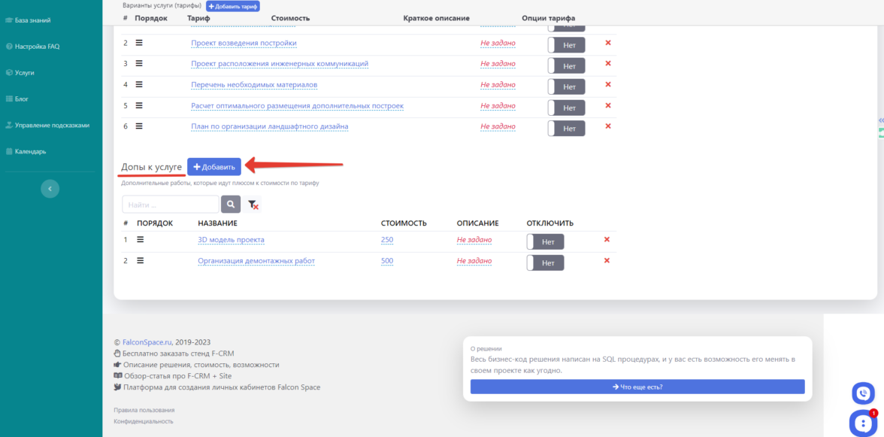This screenshot has height=437, width=884.
Task: Open 'Календарь' in the sidebar menu
Action: (30, 151)
